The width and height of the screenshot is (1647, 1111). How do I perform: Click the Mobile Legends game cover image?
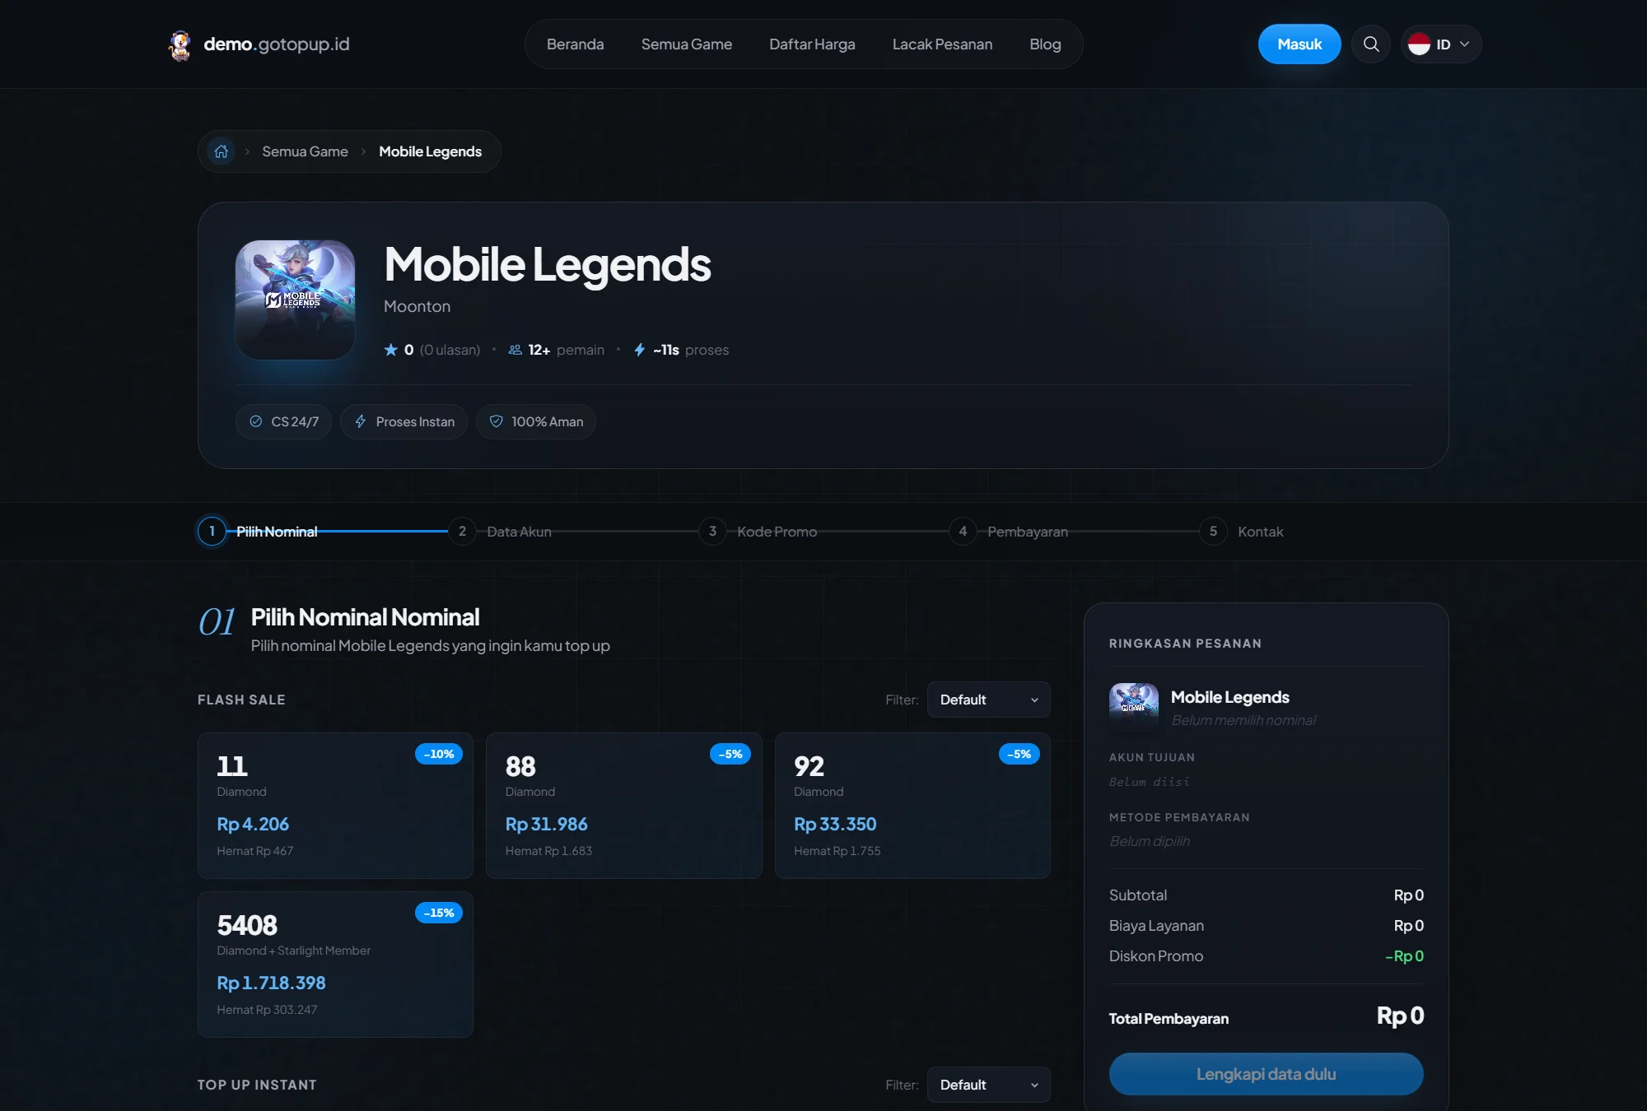[x=295, y=300]
